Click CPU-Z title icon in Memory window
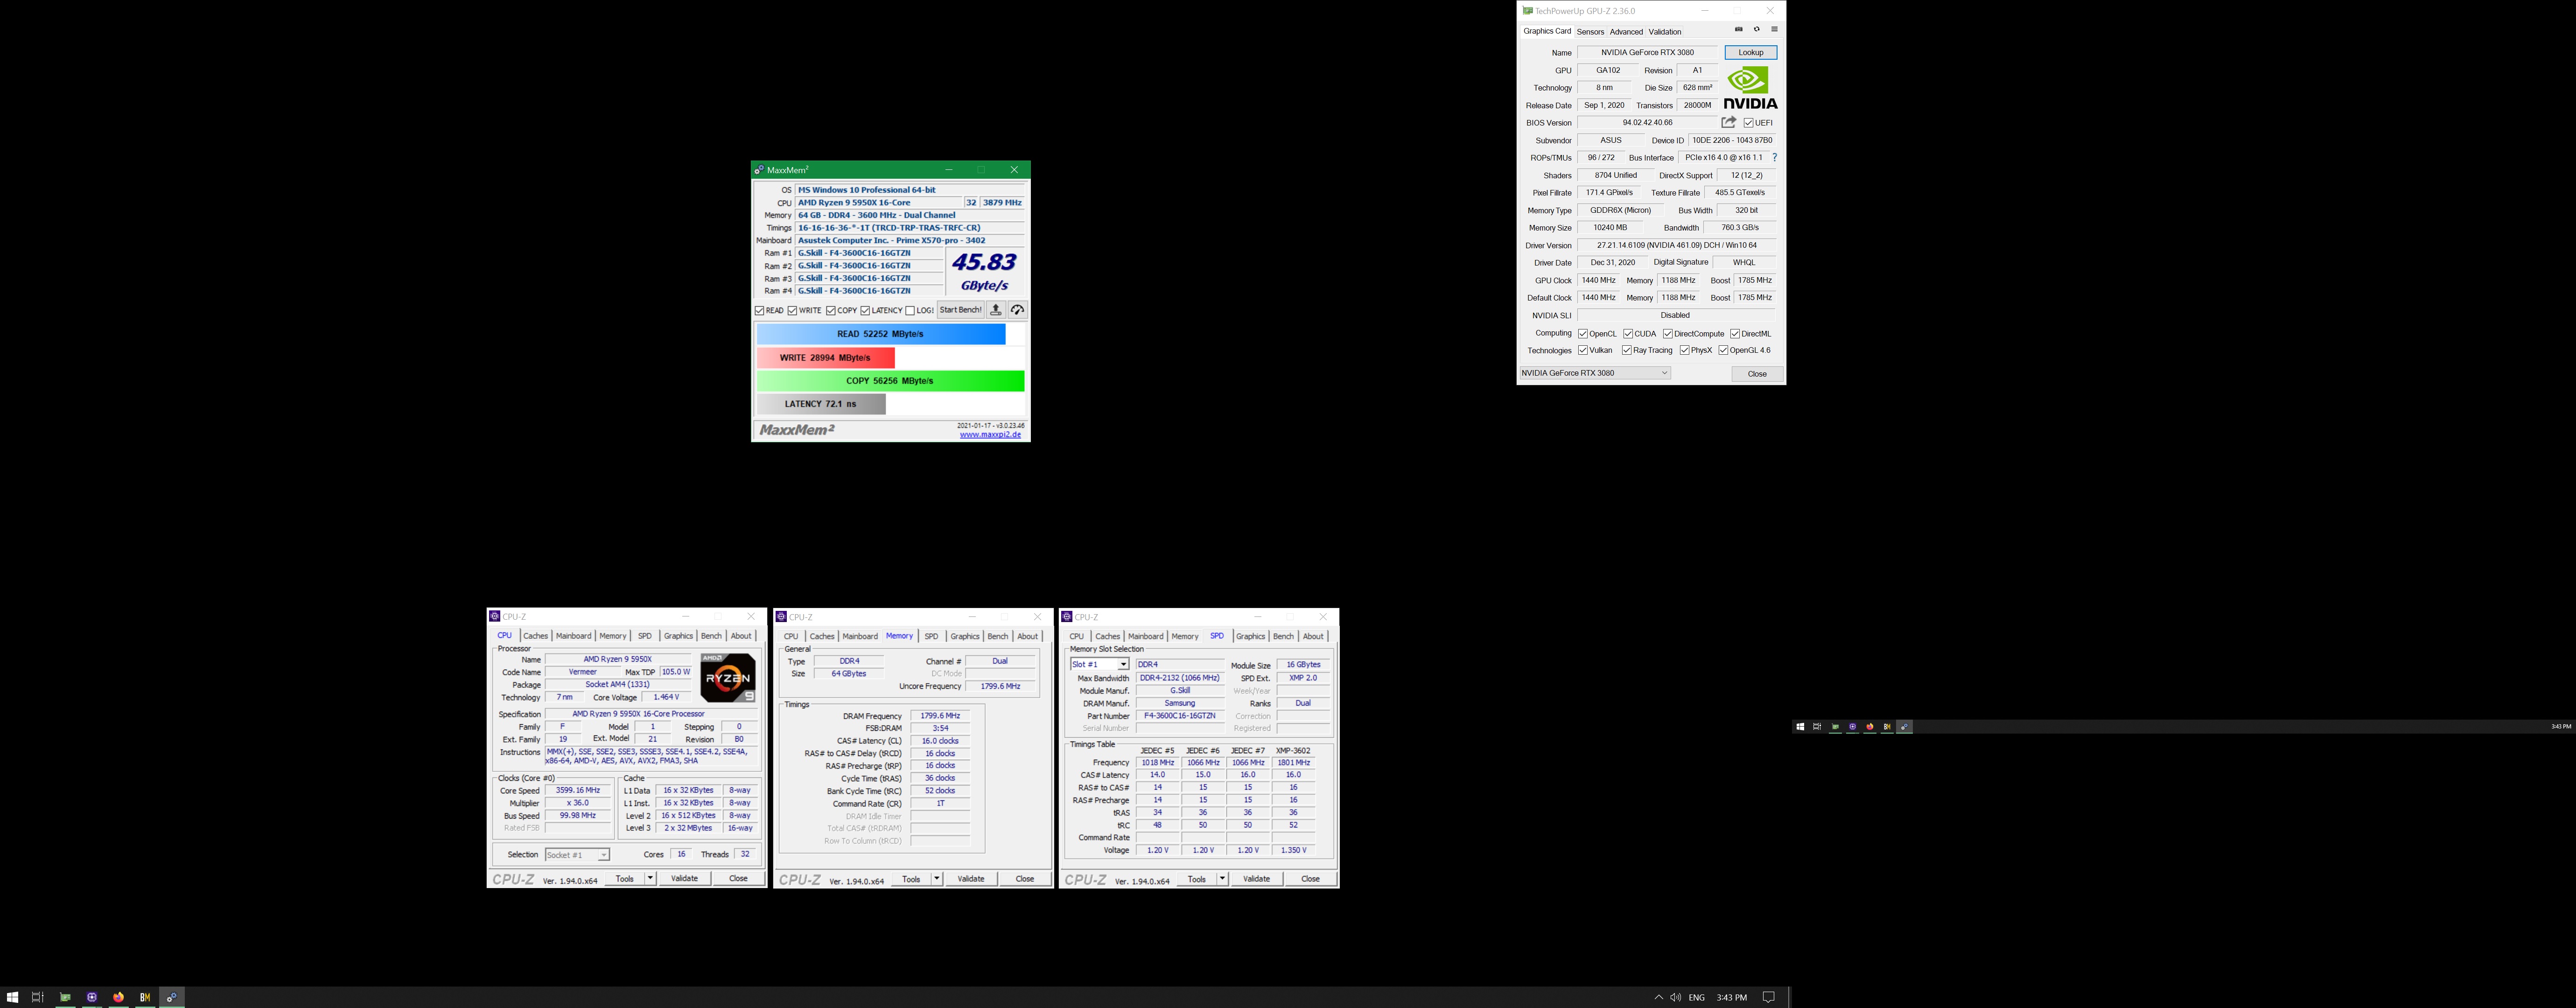This screenshot has width=2576, height=1008. coord(781,617)
